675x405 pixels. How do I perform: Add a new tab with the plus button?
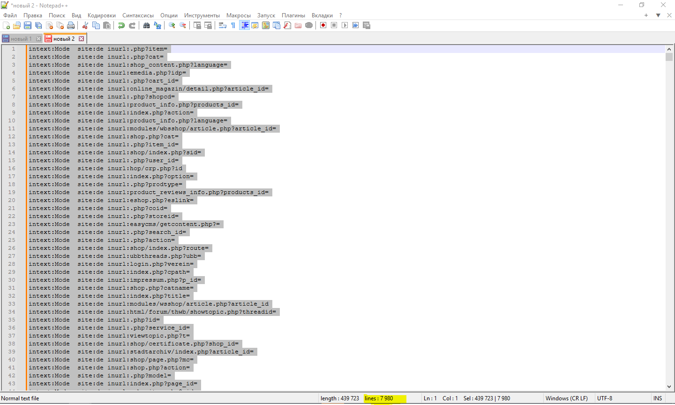646,15
